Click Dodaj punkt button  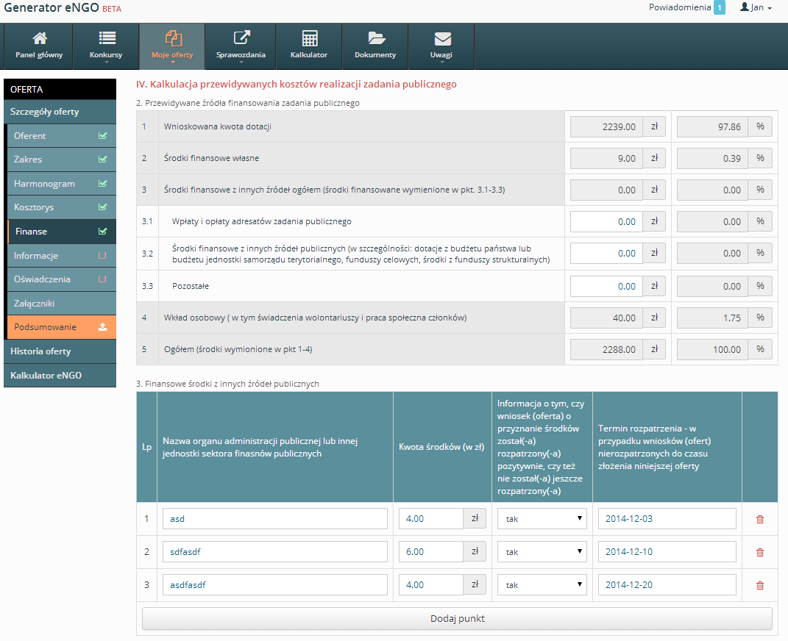click(x=457, y=618)
